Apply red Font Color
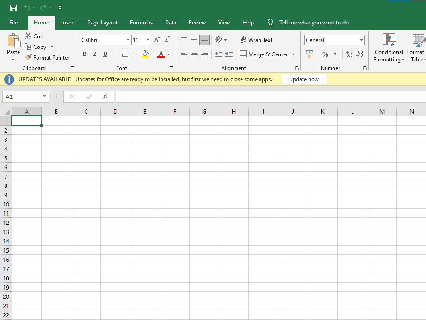This screenshot has width=426, height=320. (161, 54)
